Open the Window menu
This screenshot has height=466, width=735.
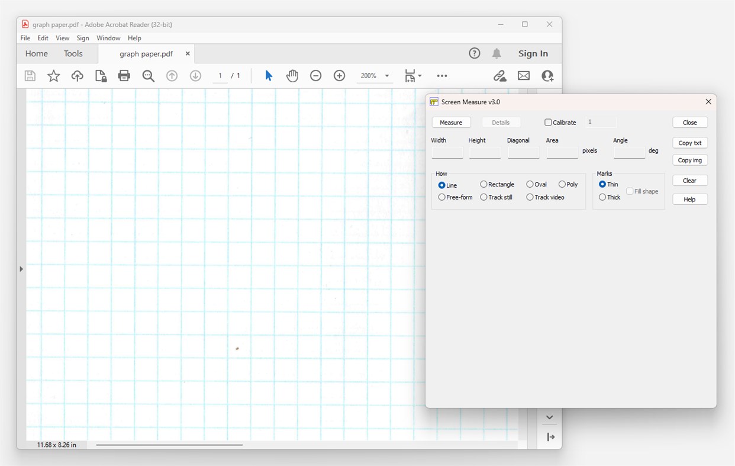tap(108, 37)
